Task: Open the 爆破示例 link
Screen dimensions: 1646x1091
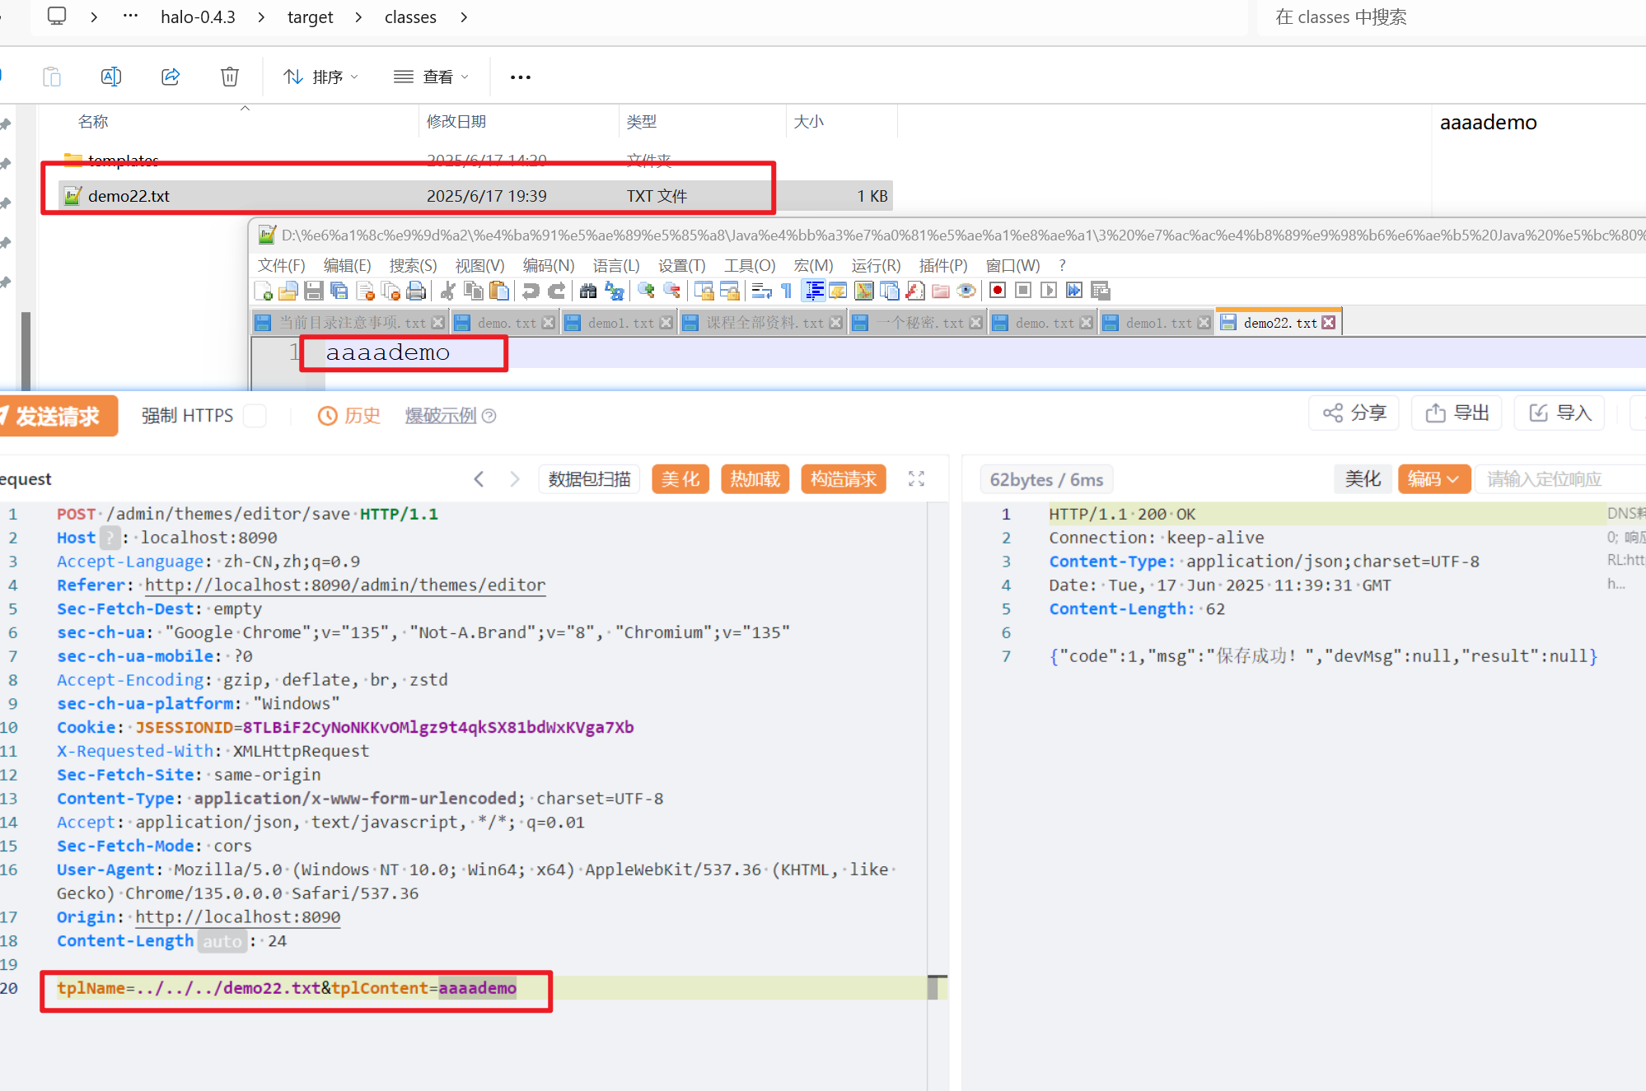Action: pos(441,416)
